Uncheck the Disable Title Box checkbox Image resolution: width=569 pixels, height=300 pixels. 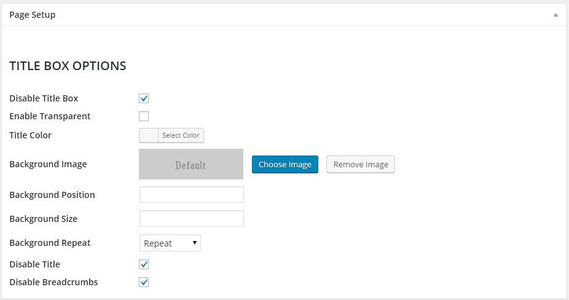(144, 98)
